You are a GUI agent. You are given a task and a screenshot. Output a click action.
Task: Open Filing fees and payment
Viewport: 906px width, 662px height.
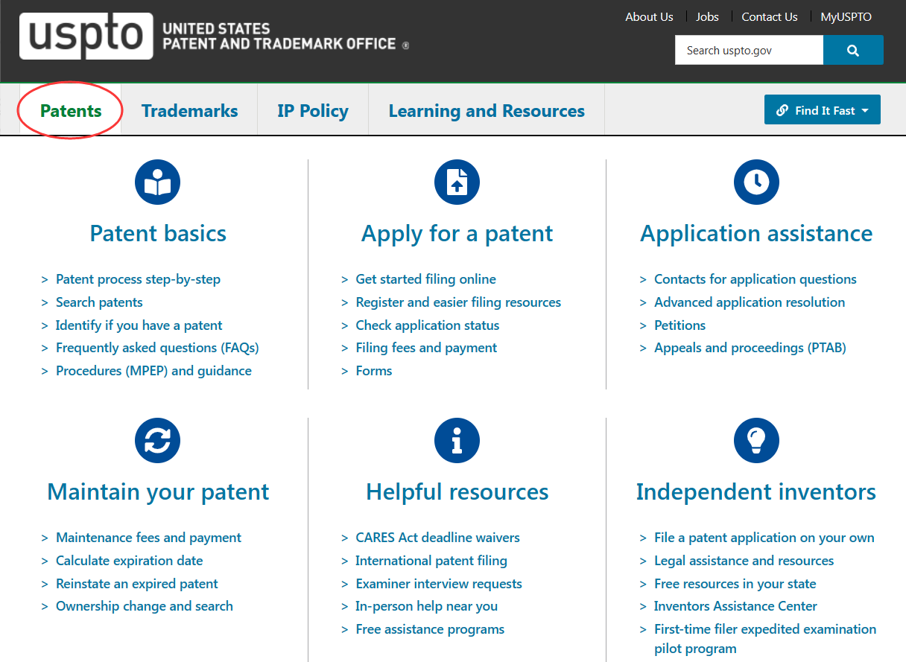click(x=426, y=348)
